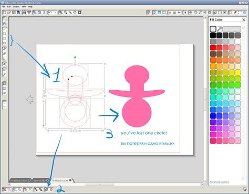Click the Save document icon
The width and height of the screenshot is (249, 194).
pos(14,13)
